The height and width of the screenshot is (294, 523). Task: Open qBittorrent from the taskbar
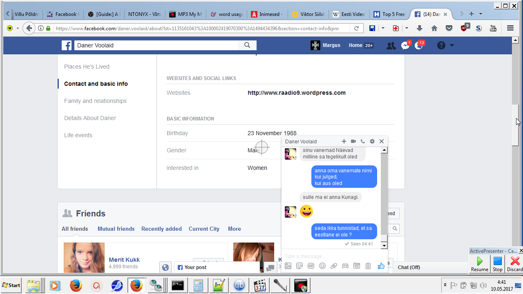pyautogui.click(x=239, y=285)
